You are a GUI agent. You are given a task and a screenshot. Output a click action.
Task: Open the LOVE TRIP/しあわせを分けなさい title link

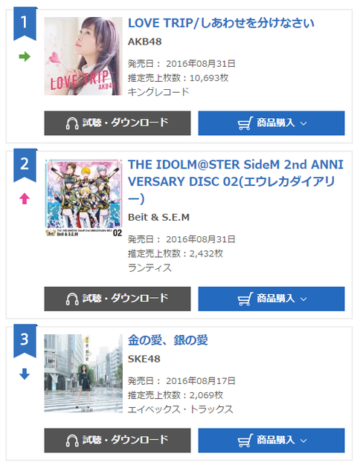coord(221,23)
